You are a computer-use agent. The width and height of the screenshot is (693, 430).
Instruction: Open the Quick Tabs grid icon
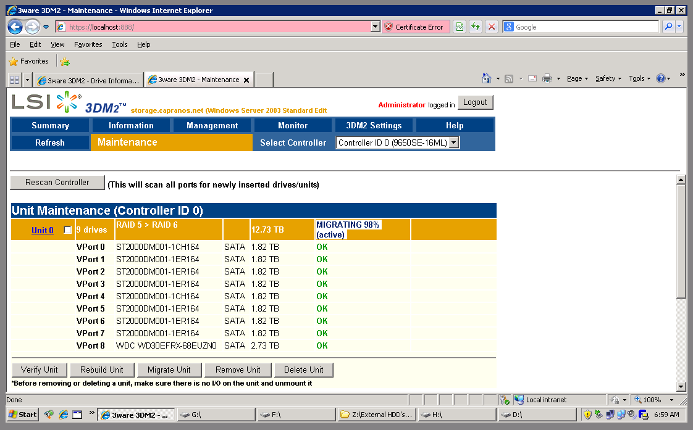(15, 80)
